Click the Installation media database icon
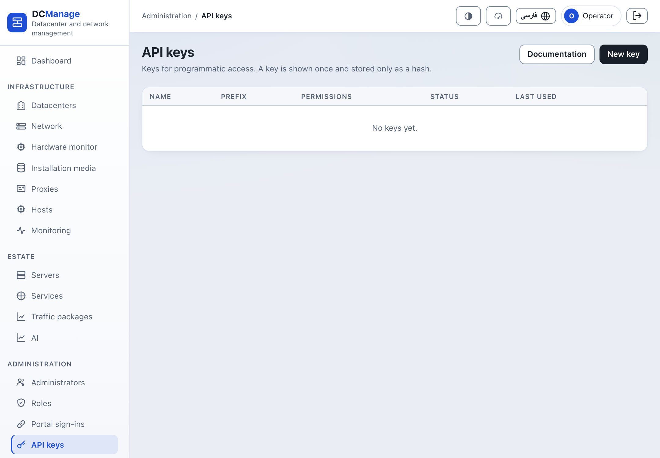 click(21, 168)
